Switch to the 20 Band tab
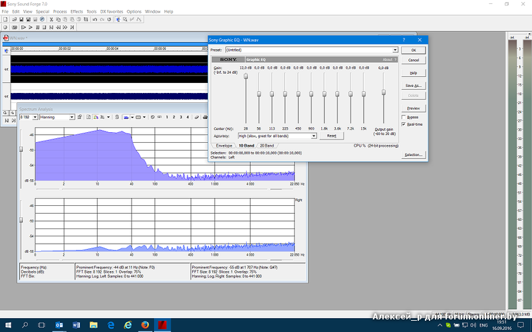The image size is (532, 332). (266, 145)
